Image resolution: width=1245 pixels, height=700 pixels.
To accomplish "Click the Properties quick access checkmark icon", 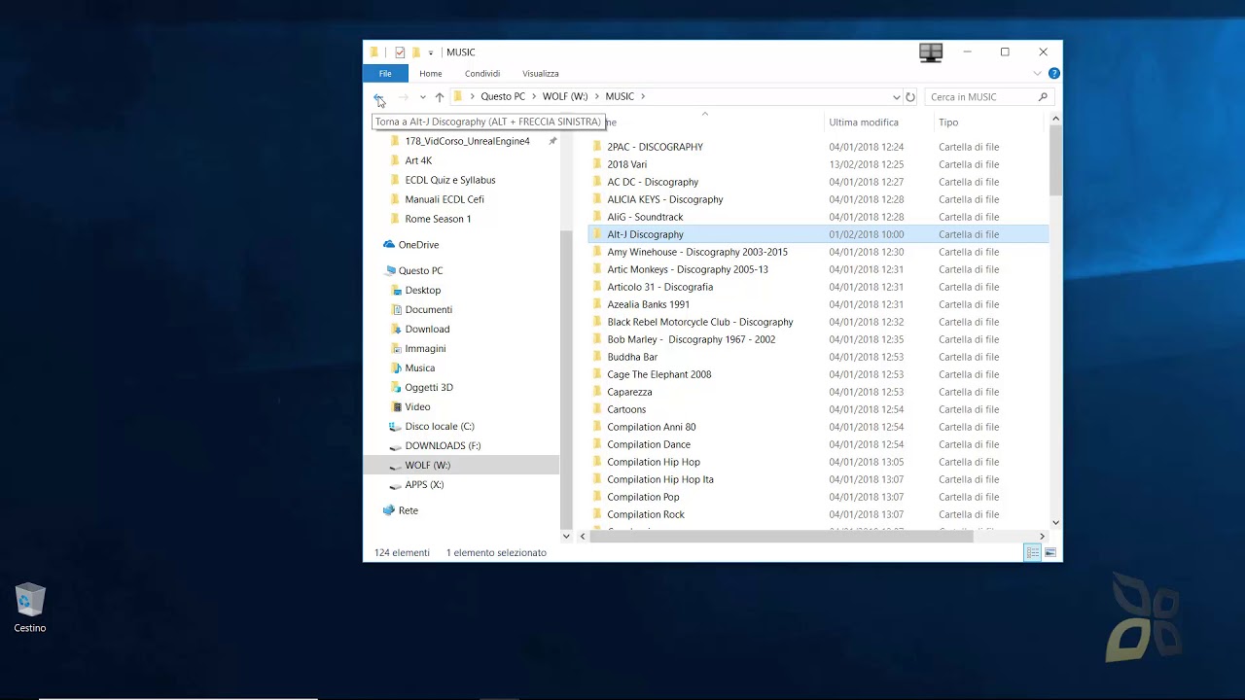I will click(x=400, y=52).
